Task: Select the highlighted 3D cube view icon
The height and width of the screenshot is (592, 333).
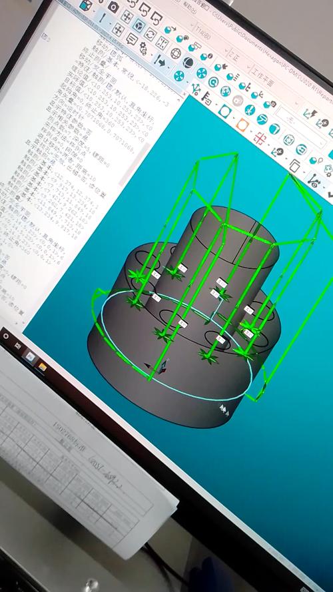Action: click(138, 25)
